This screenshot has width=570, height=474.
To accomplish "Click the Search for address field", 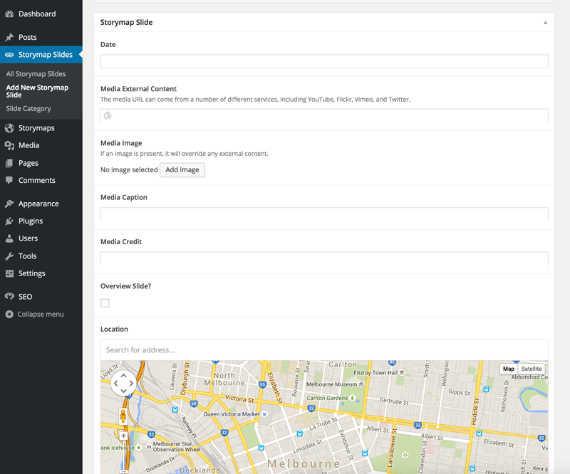I will 324,349.
